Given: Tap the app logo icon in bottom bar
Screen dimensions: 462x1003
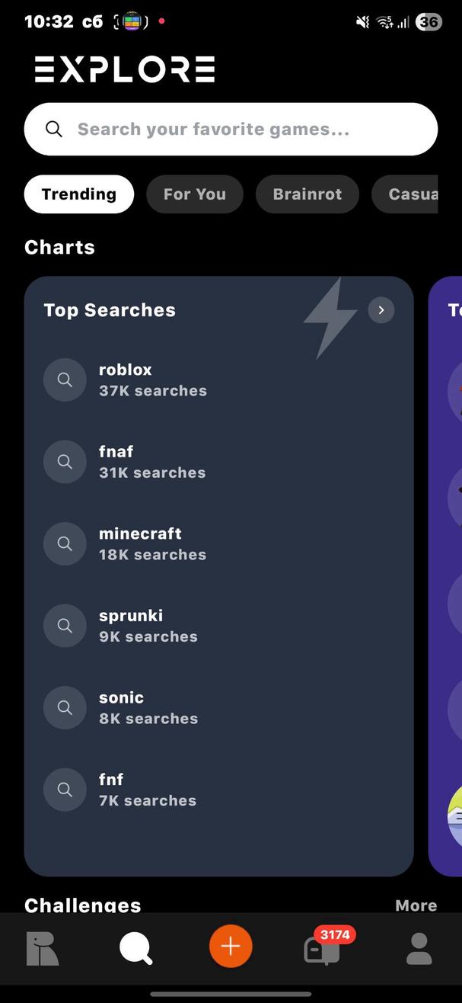Looking at the screenshot, I should point(43,947).
